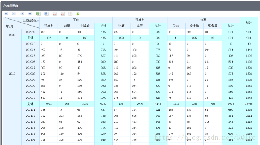Click the 上级:经办人 corner header label
260x145 pixels.
click(31, 20)
